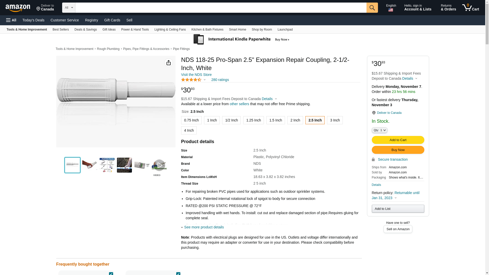Open Today's Deals menu item
Image resolution: width=489 pixels, height=275 pixels.
click(x=33, y=20)
